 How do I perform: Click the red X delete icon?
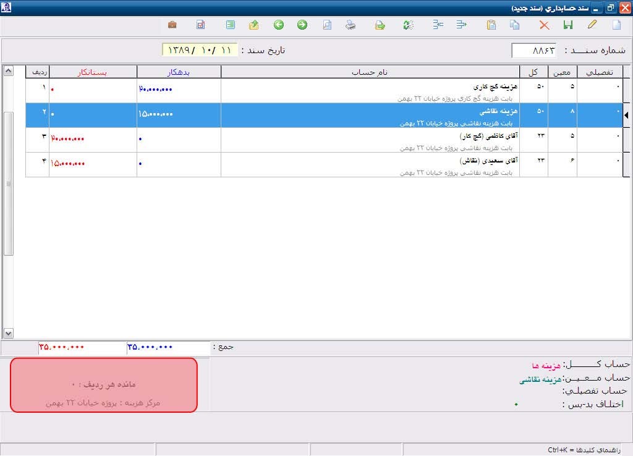click(x=544, y=25)
